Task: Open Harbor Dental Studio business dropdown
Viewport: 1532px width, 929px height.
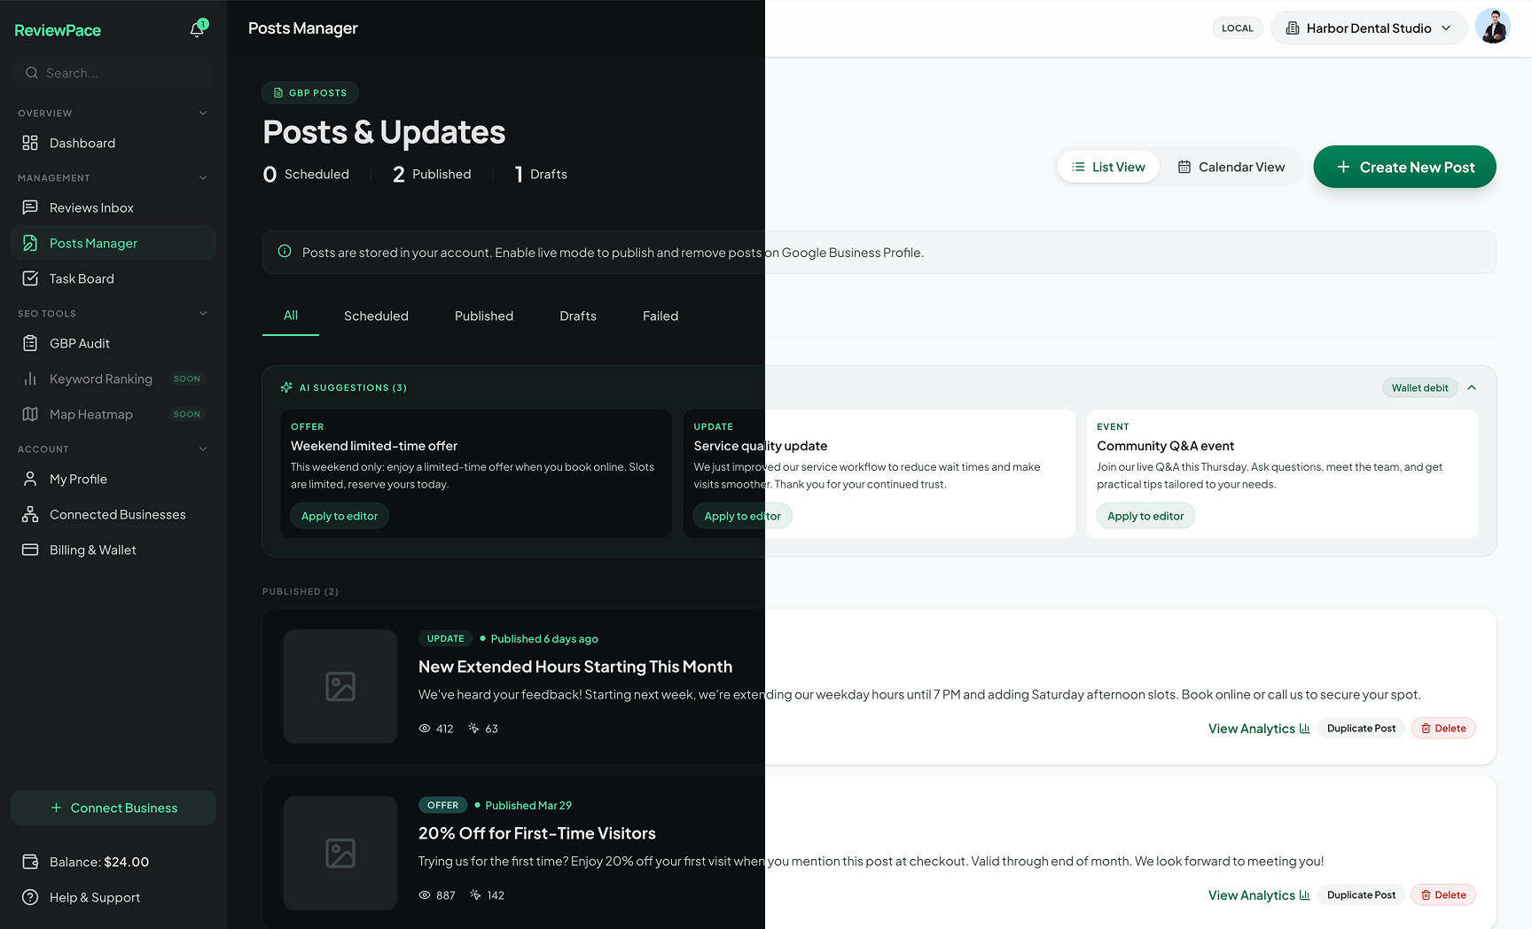Action: click(x=1369, y=28)
